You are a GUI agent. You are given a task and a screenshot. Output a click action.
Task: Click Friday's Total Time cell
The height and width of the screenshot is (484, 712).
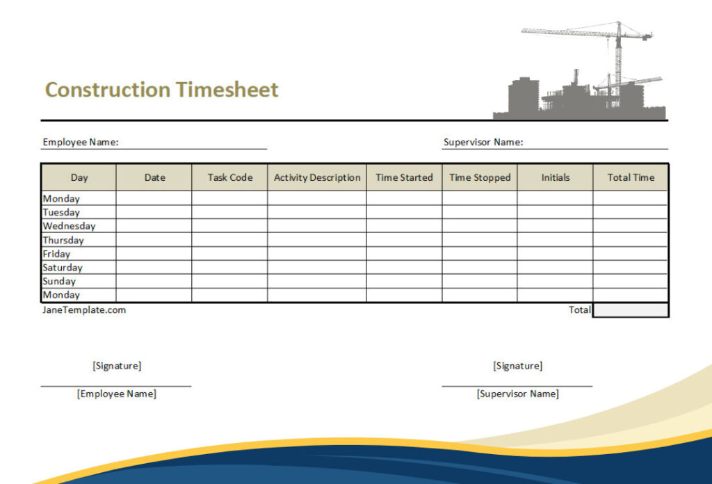631,254
